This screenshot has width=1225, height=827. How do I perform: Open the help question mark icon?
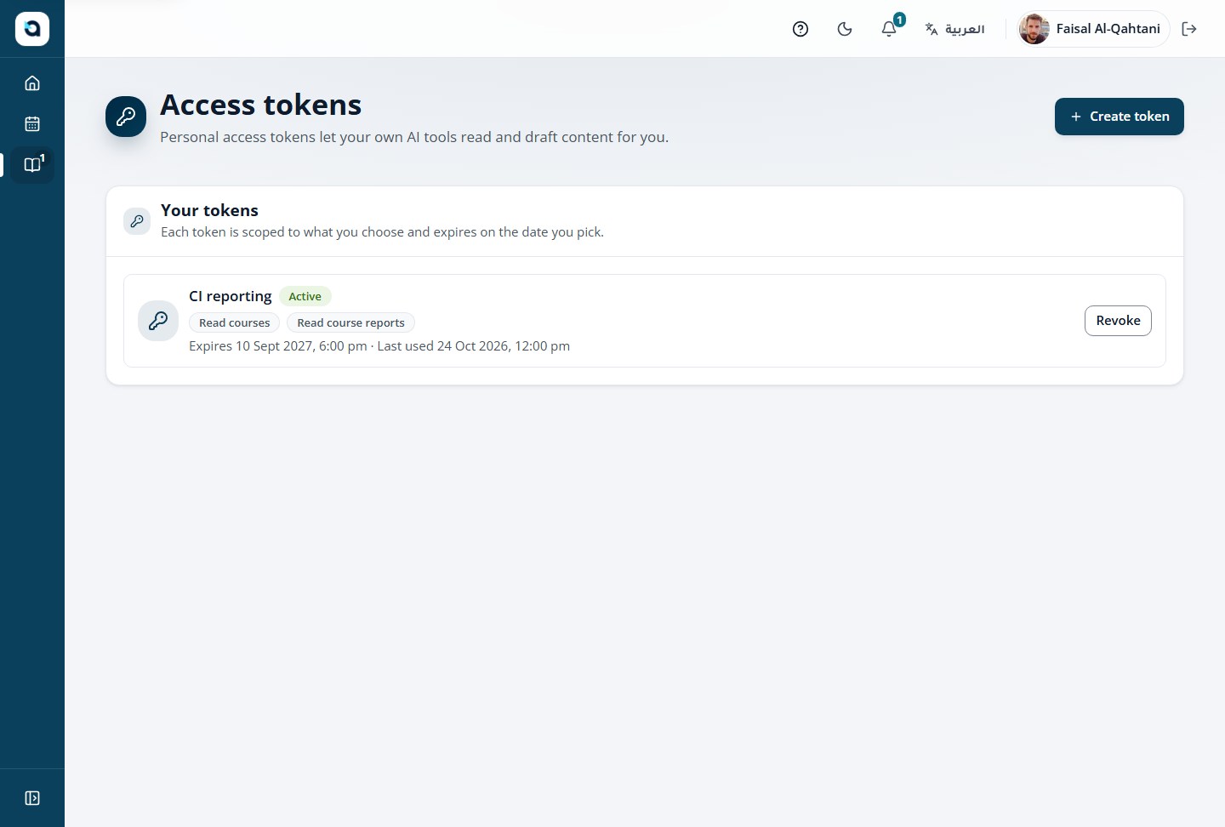click(x=801, y=29)
